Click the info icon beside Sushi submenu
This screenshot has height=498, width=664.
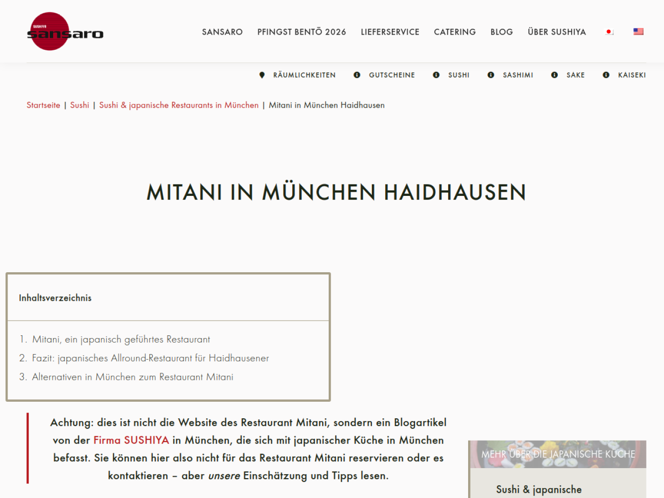[x=436, y=75]
